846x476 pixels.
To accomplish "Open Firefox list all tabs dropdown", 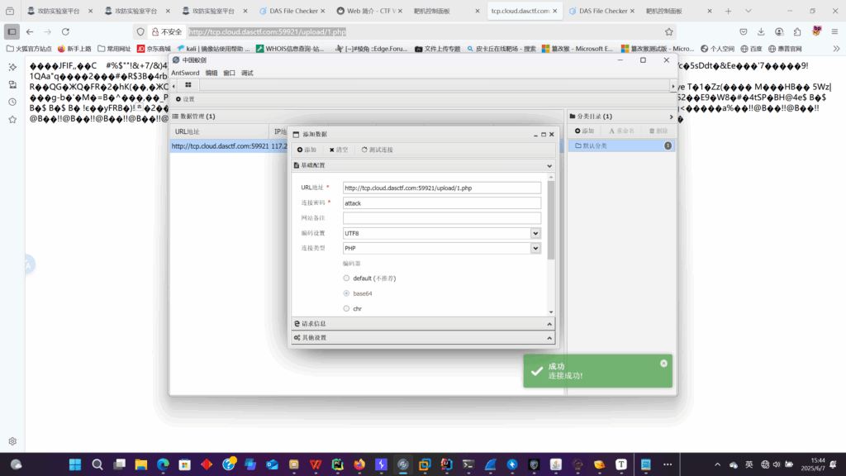I will (x=749, y=11).
